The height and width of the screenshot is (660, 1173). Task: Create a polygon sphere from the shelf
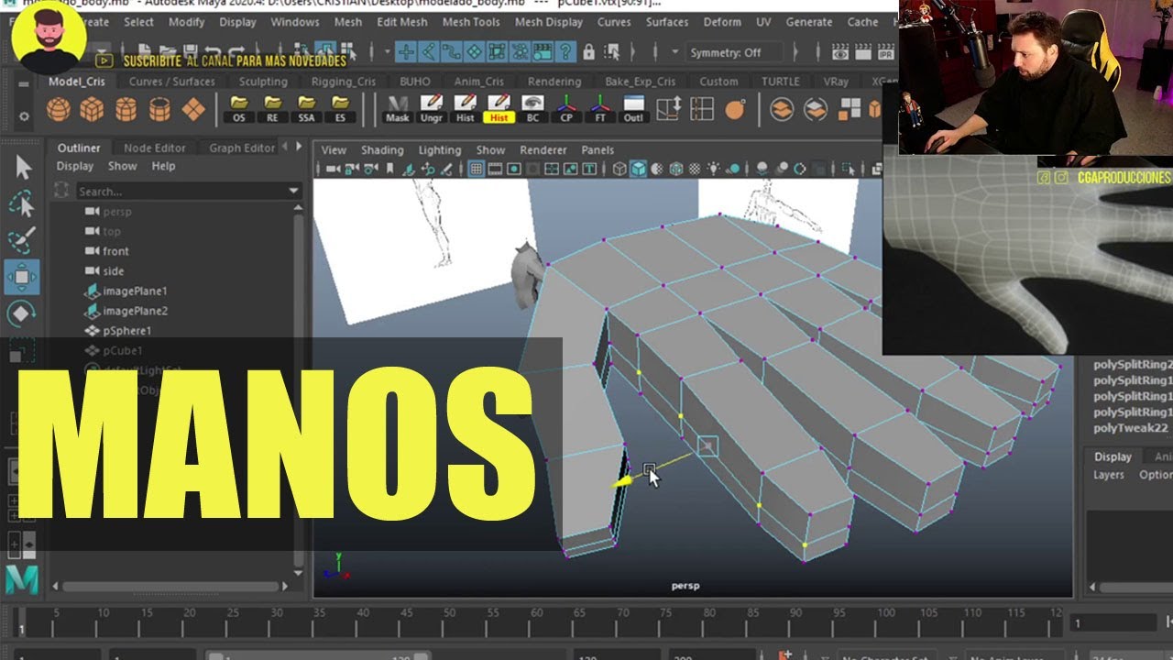59,110
